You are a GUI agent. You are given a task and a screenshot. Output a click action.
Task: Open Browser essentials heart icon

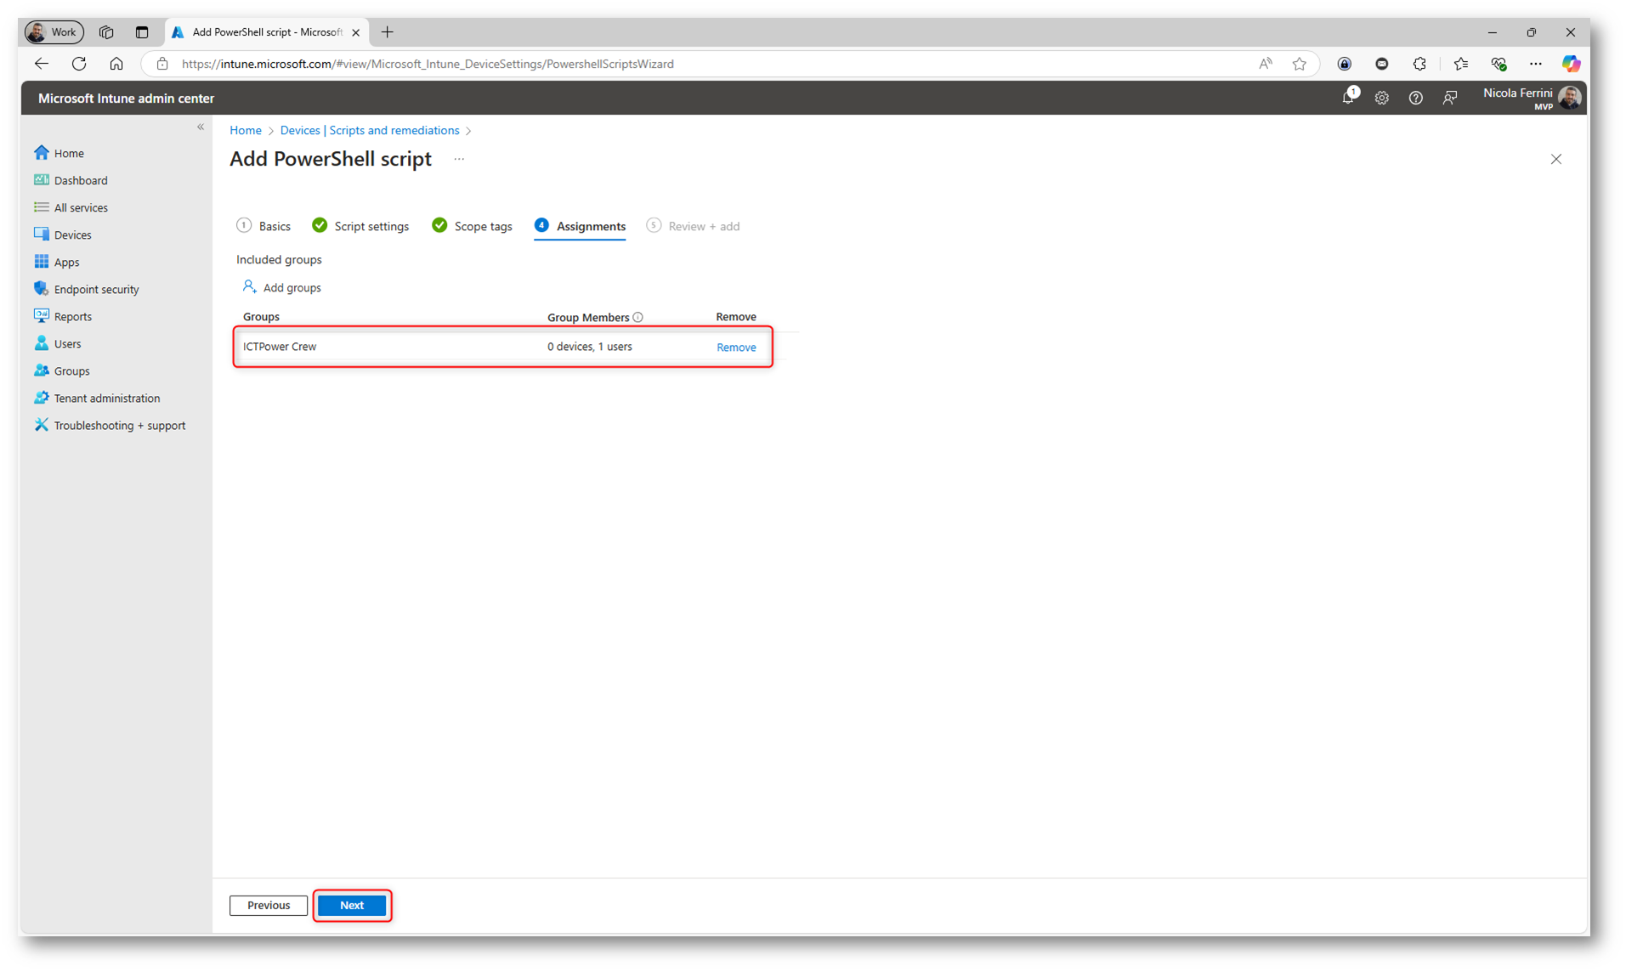tap(1499, 64)
